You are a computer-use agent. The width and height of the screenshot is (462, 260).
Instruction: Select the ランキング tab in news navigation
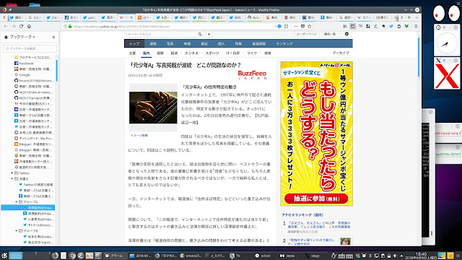284,43
